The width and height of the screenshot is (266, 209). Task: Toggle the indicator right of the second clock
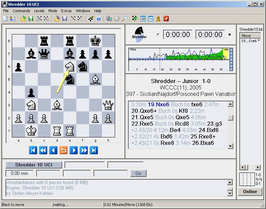[230, 34]
